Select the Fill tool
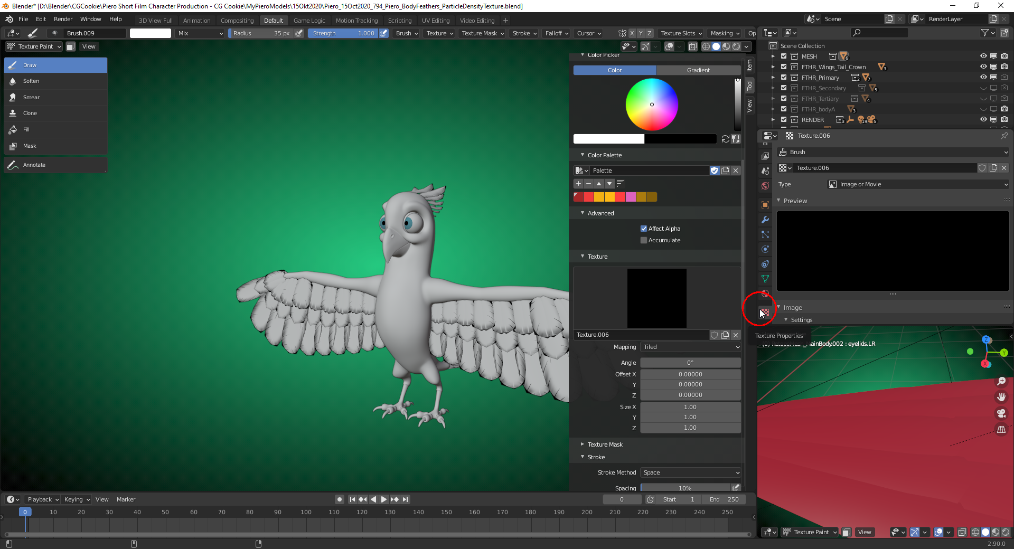This screenshot has height=549, width=1014. click(55, 130)
